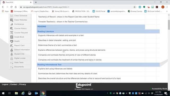170x96 pixels.
Task: Click the Edupoint footer logo
Action: coord(84,85)
